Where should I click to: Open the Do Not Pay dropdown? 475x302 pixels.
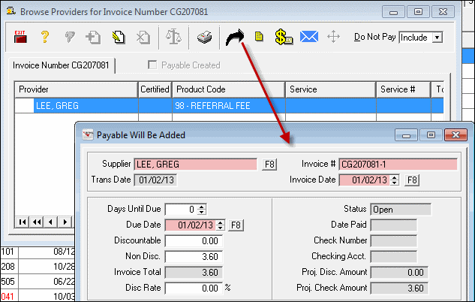coord(437,38)
